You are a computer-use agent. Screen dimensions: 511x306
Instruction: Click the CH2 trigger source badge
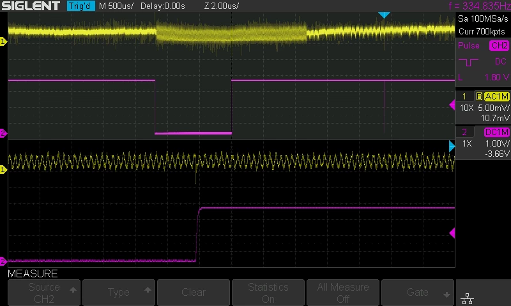(500, 45)
